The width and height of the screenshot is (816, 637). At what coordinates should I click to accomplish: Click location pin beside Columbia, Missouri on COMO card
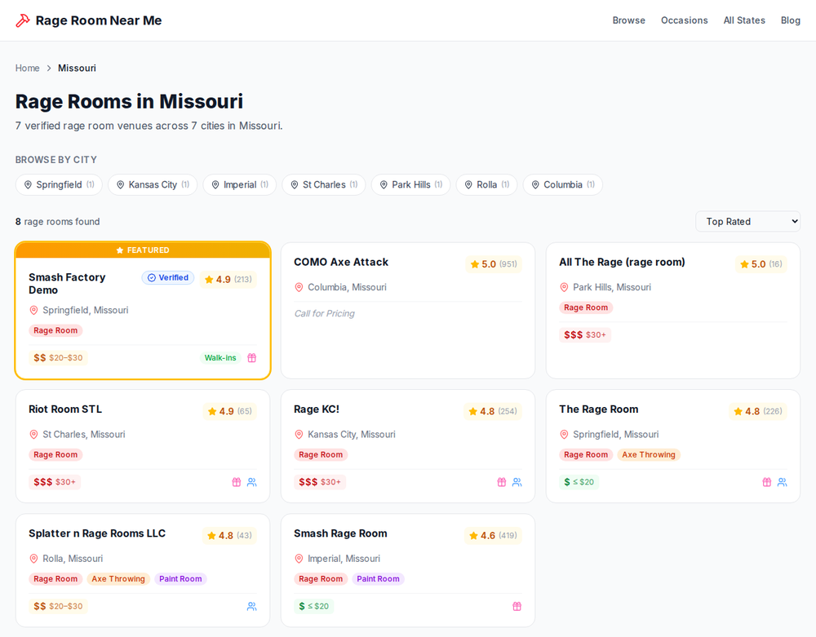299,287
